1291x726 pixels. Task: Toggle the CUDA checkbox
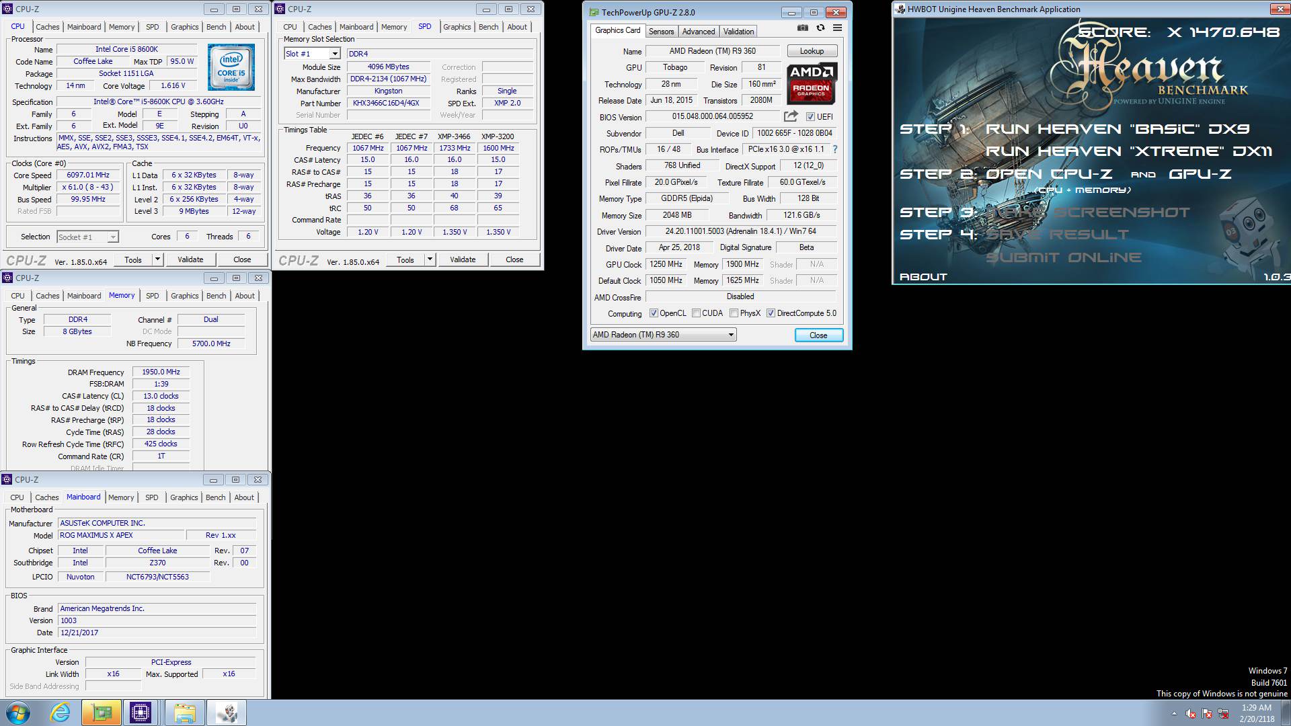coord(697,313)
